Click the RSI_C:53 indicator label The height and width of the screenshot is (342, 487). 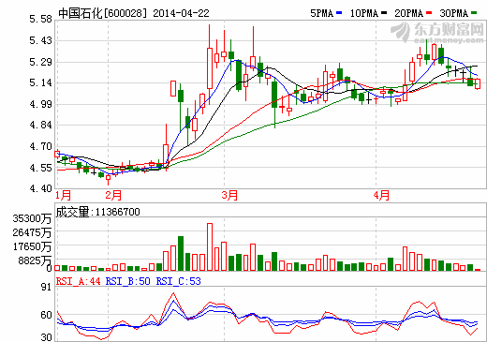point(179,281)
